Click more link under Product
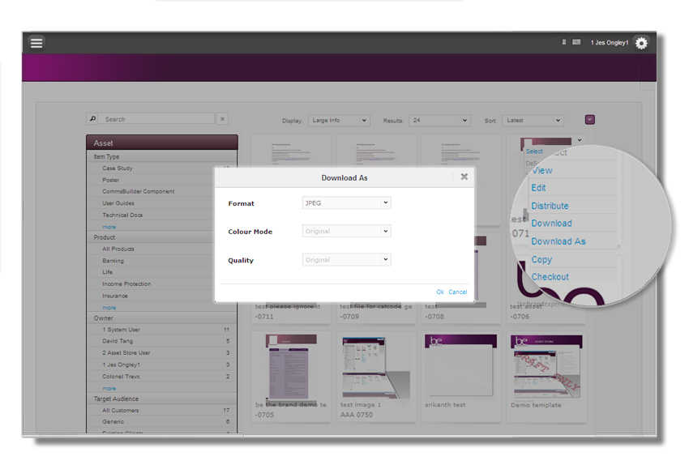 (109, 308)
